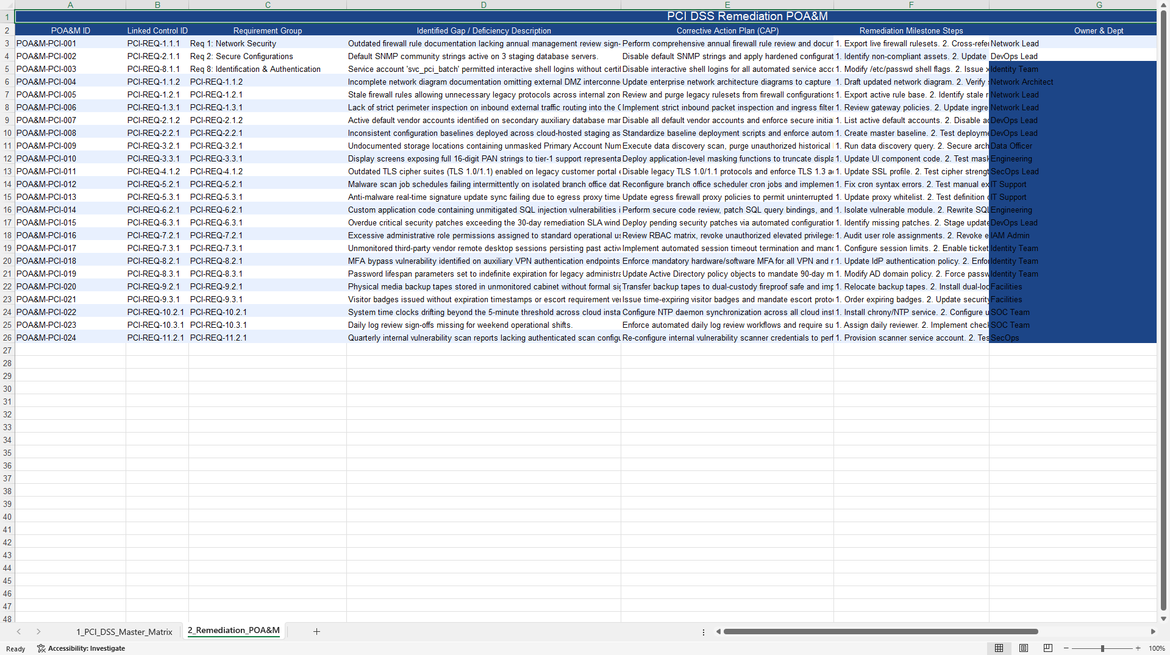This screenshot has width=1170, height=655.
Task: Switch to Page Break Preview icon
Action: pos(1048,648)
